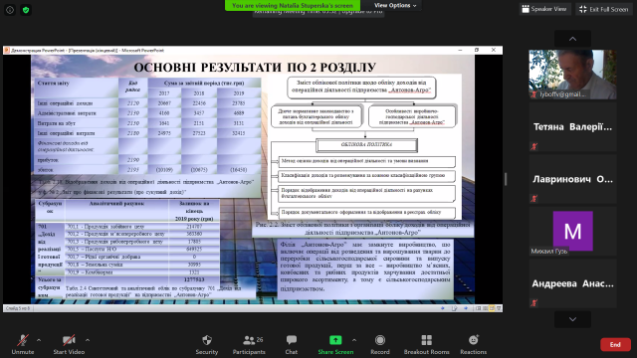
Task: Click table cell '23785'
Action: (x=239, y=103)
